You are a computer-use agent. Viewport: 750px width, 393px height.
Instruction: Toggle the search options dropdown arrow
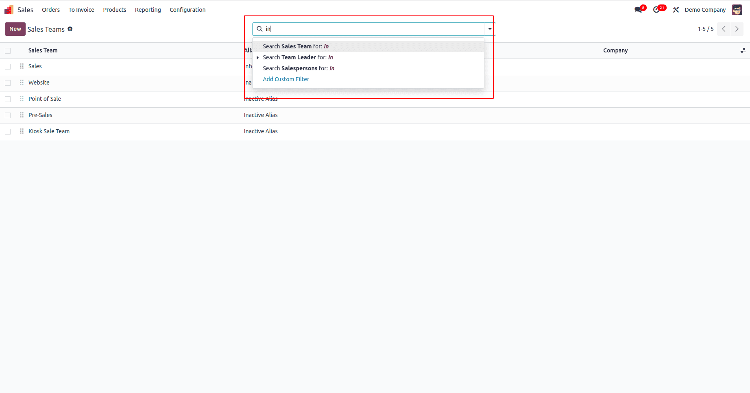point(490,29)
